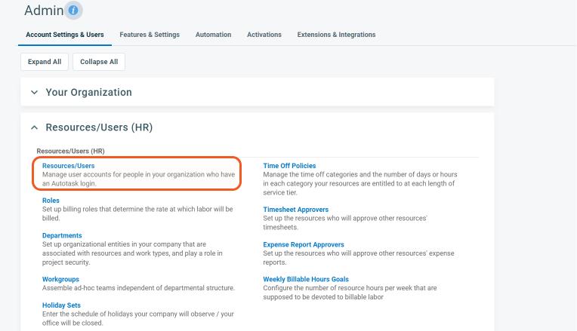The height and width of the screenshot is (331, 577).
Task: Open the Resources/Users link
Action: 69,166
